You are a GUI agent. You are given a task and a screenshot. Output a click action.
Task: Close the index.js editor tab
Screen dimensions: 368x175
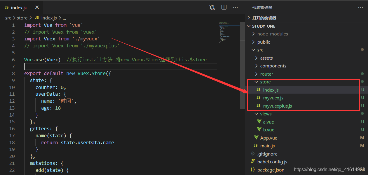[x=37, y=8]
